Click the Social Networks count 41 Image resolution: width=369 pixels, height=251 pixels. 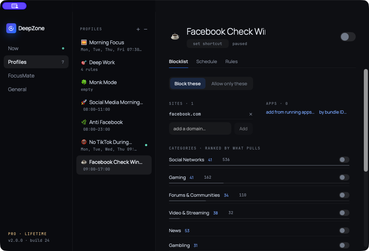pyautogui.click(x=210, y=160)
